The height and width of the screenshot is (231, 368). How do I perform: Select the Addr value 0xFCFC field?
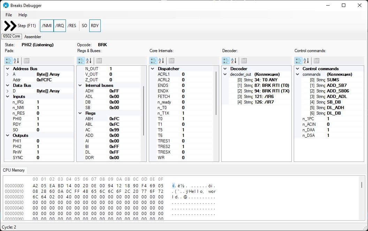point(54,80)
